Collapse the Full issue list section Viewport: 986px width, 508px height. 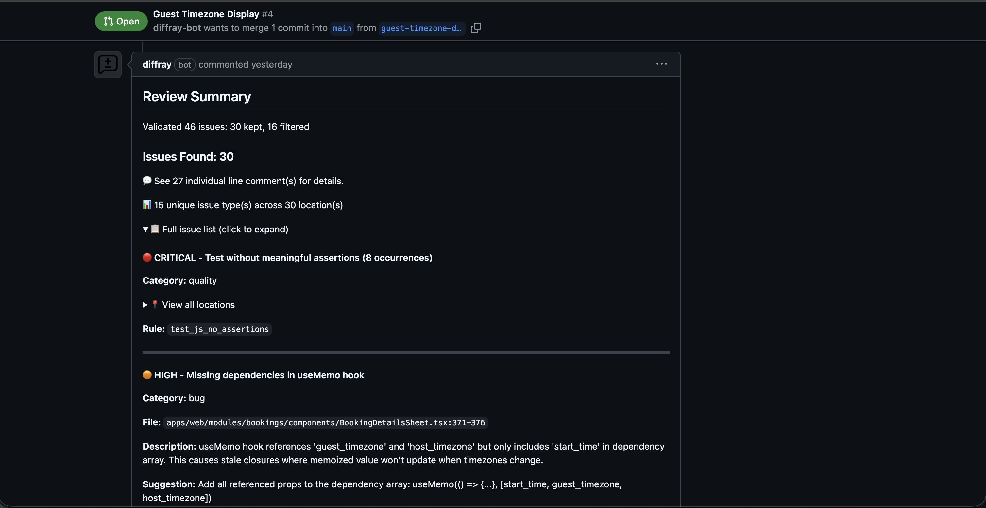145,229
